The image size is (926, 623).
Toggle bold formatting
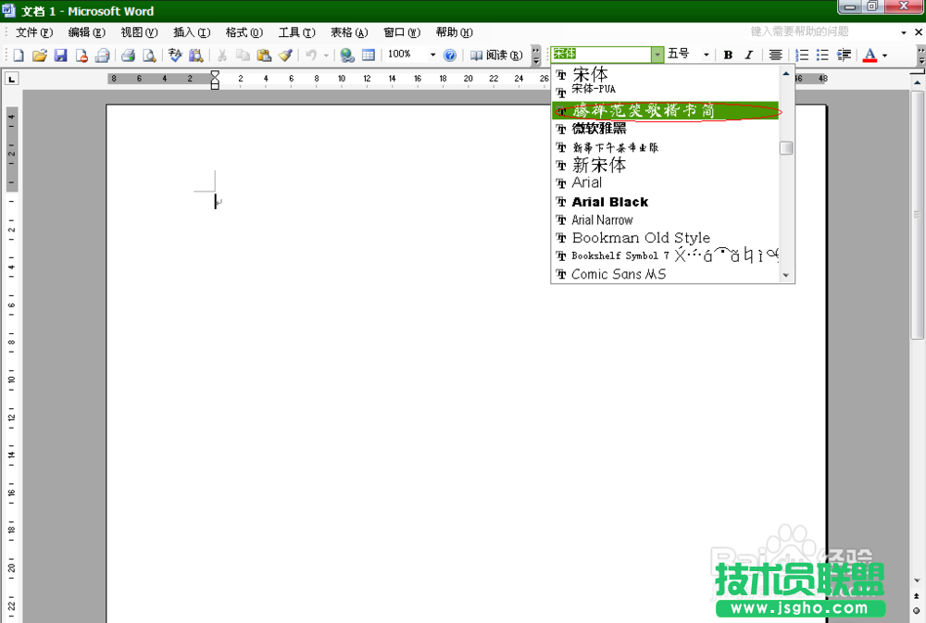tap(728, 55)
